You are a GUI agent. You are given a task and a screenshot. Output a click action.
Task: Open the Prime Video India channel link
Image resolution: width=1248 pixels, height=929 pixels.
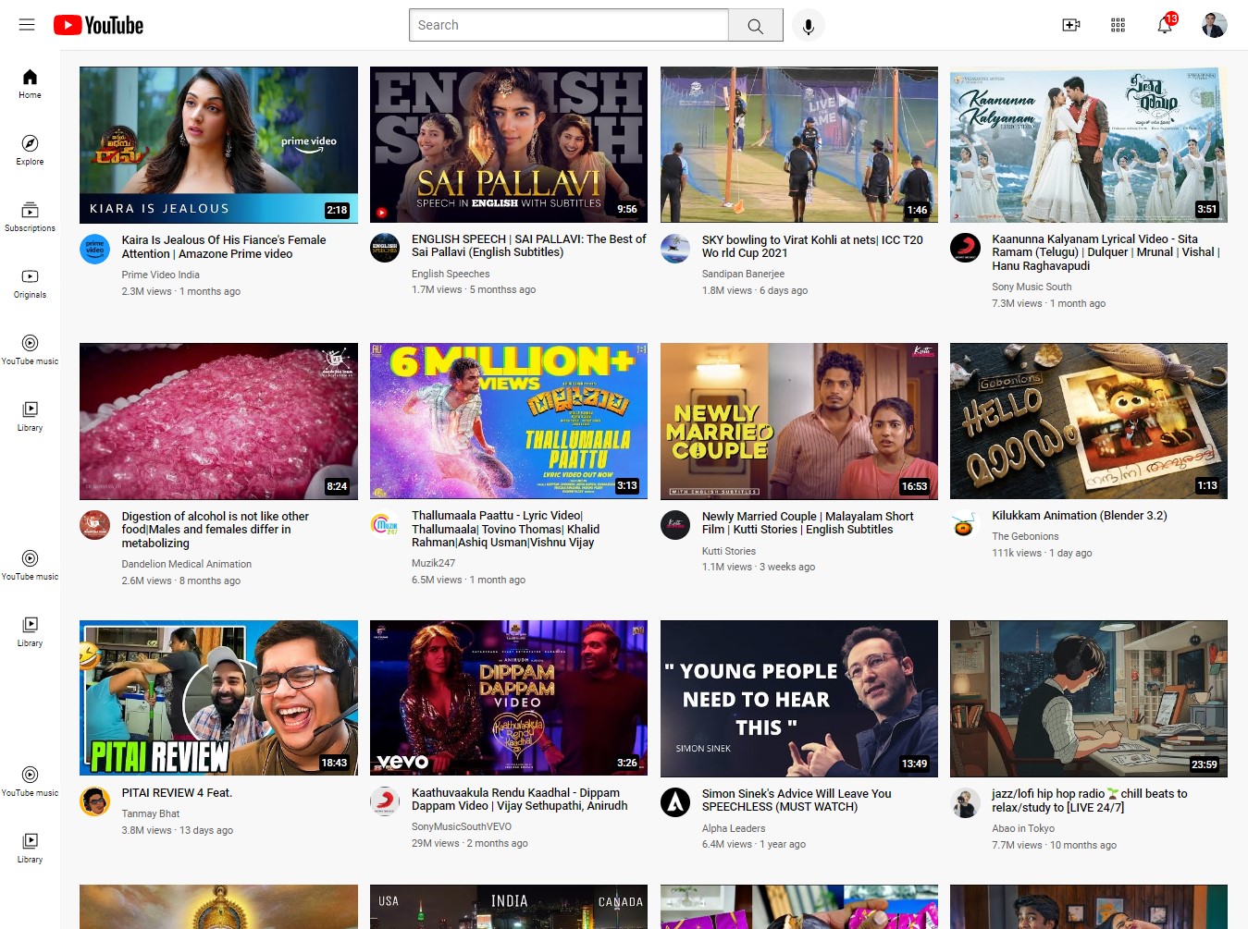pyautogui.click(x=160, y=275)
